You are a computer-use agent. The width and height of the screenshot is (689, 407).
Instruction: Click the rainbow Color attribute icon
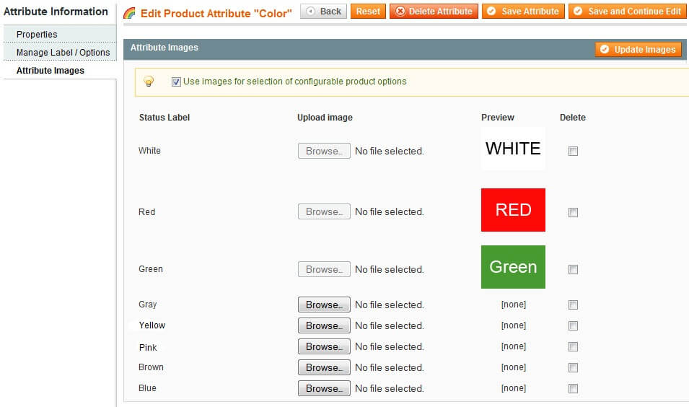pos(129,13)
